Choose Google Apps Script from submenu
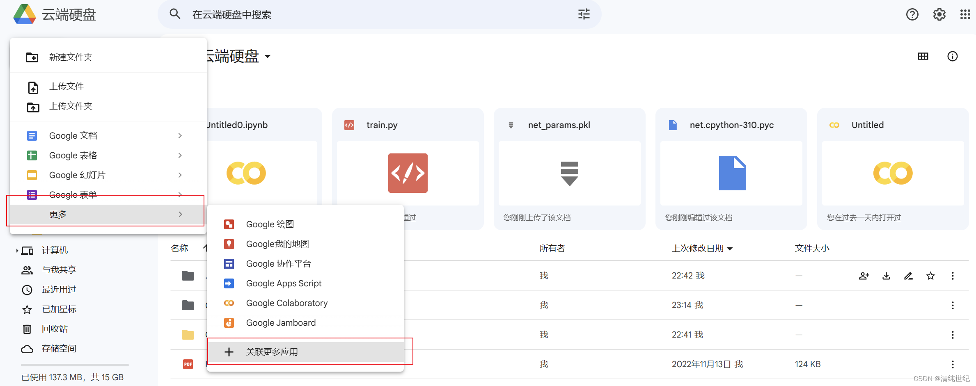976x386 pixels. click(305, 283)
